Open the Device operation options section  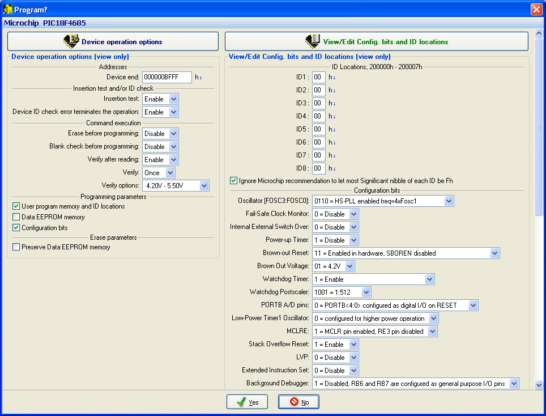113,41
